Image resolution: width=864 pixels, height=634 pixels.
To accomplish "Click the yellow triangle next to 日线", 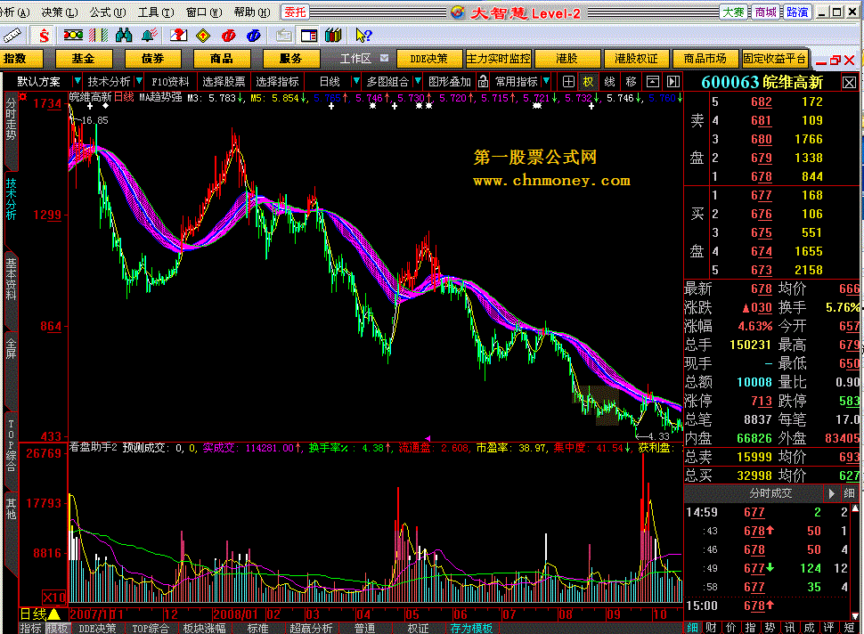I will coord(54,614).
